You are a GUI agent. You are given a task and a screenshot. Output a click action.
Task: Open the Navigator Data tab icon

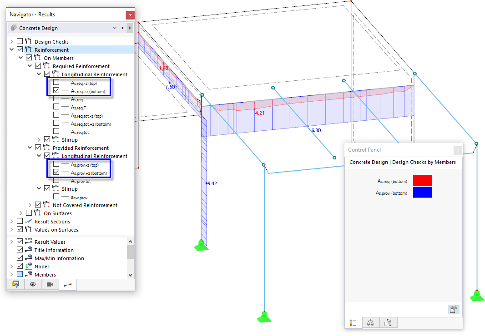[x=15, y=284]
